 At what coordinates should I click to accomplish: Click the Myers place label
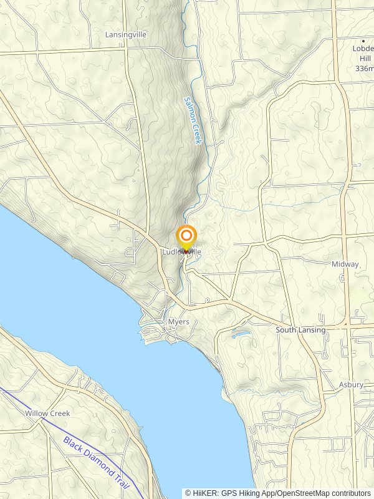tap(179, 322)
